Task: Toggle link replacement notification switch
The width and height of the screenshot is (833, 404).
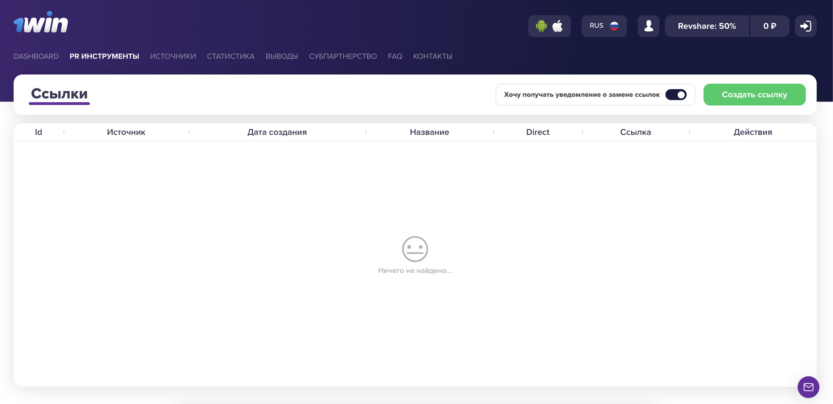Action: (x=676, y=95)
